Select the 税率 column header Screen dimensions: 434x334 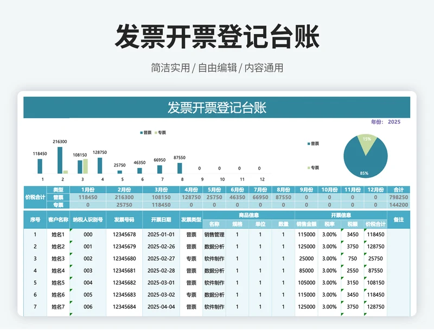tap(329, 224)
